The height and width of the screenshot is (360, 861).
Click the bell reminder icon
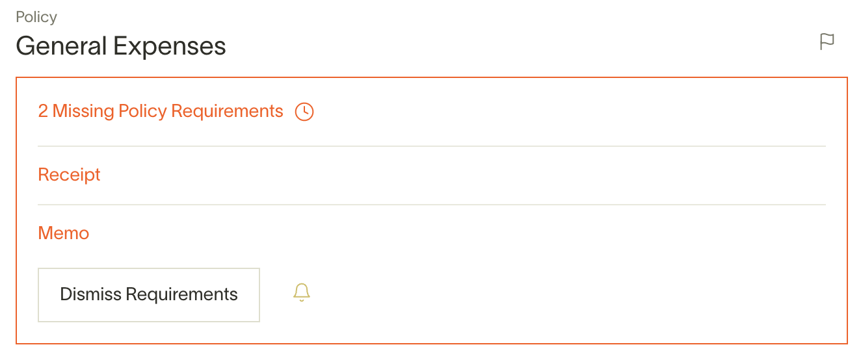302,292
